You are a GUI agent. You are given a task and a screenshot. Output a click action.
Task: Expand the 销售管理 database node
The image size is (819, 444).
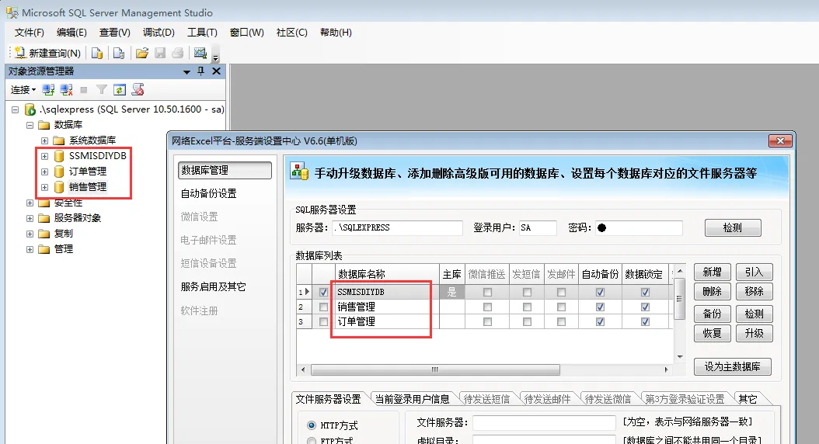tap(44, 187)
